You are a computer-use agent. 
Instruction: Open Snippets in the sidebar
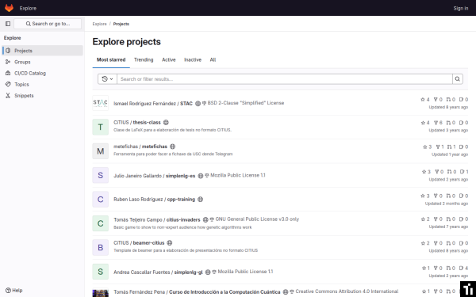[43, 96]
